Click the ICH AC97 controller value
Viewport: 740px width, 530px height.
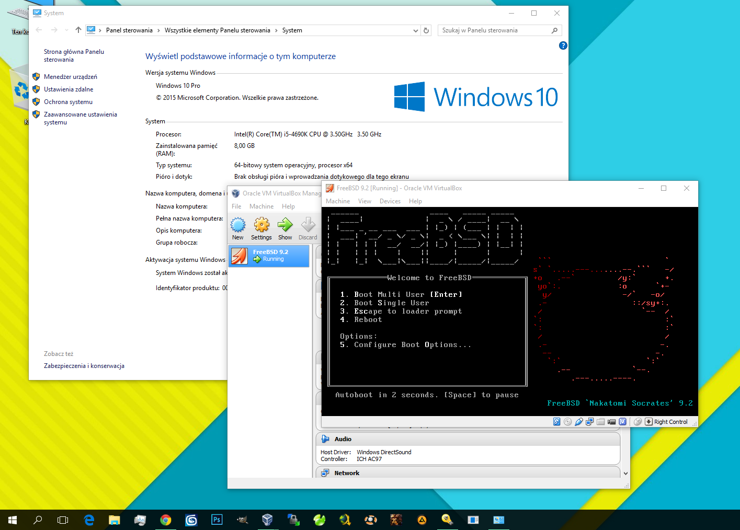(x=369, y=459)
